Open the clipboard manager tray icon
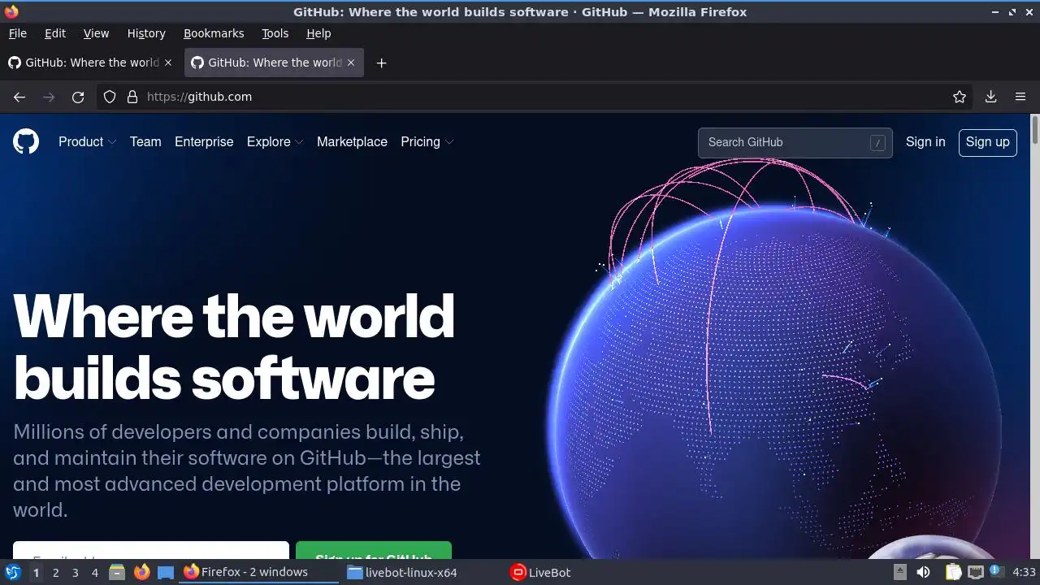This screenshot has width=1040, height=585. pos(953,572)
